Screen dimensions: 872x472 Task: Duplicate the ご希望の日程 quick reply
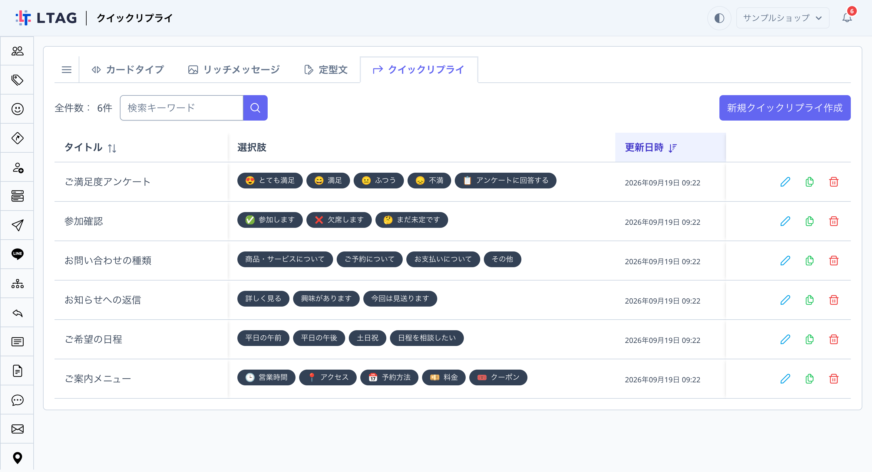809,339
